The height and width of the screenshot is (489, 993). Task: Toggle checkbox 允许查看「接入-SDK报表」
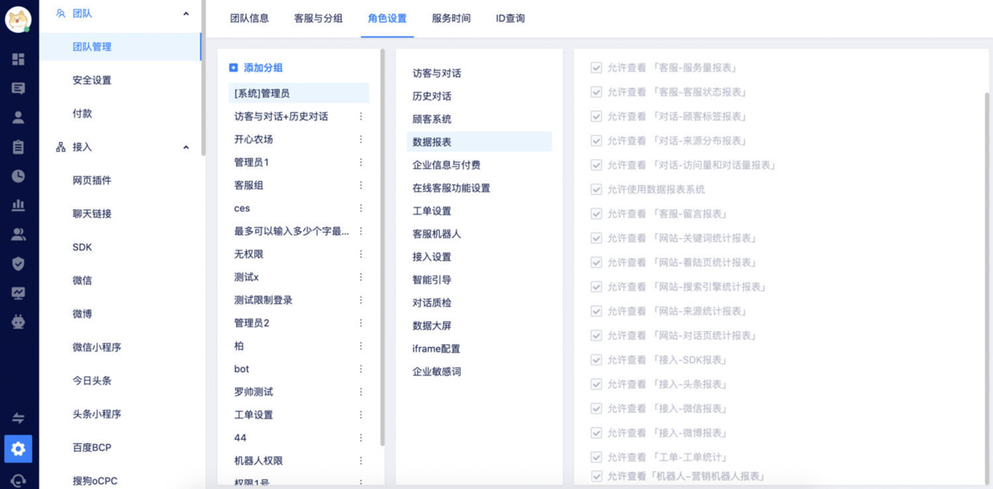pyautogui.click(x=596, y=360)
